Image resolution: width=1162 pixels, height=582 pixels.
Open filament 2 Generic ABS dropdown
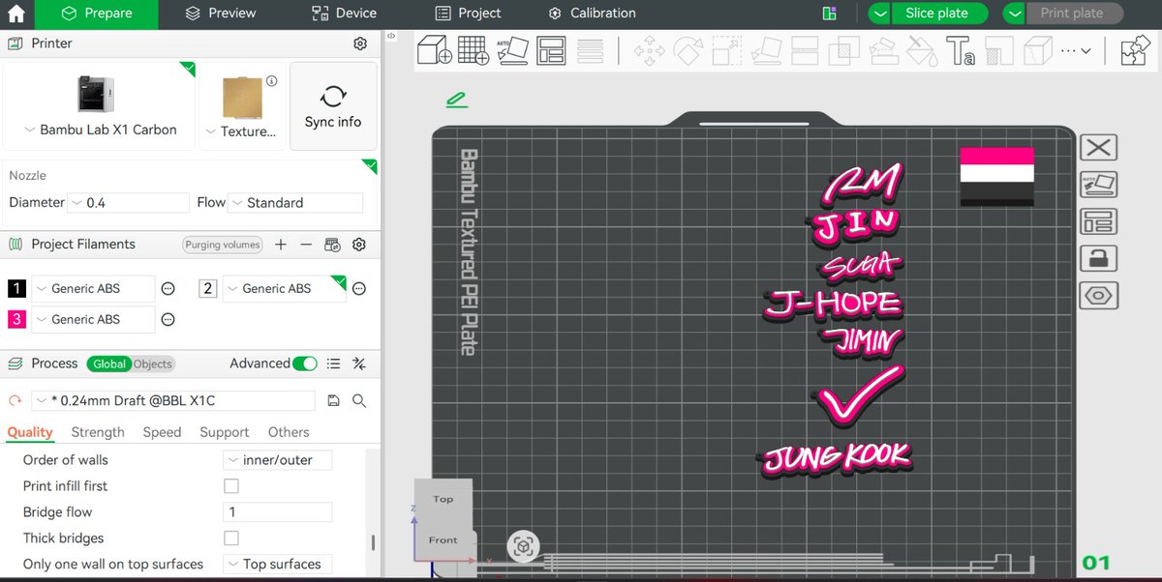pos(284,288)
